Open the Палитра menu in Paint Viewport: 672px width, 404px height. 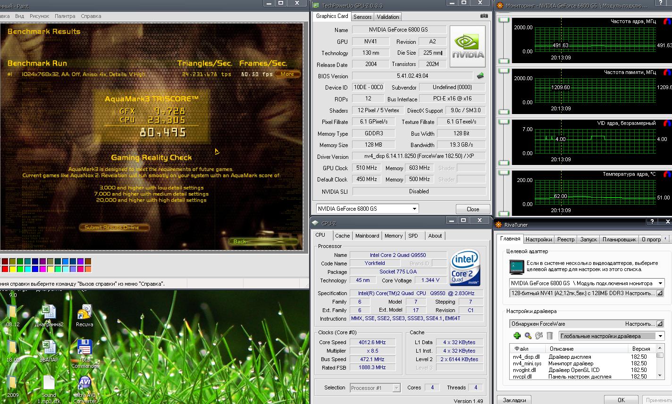coord(65,16)
